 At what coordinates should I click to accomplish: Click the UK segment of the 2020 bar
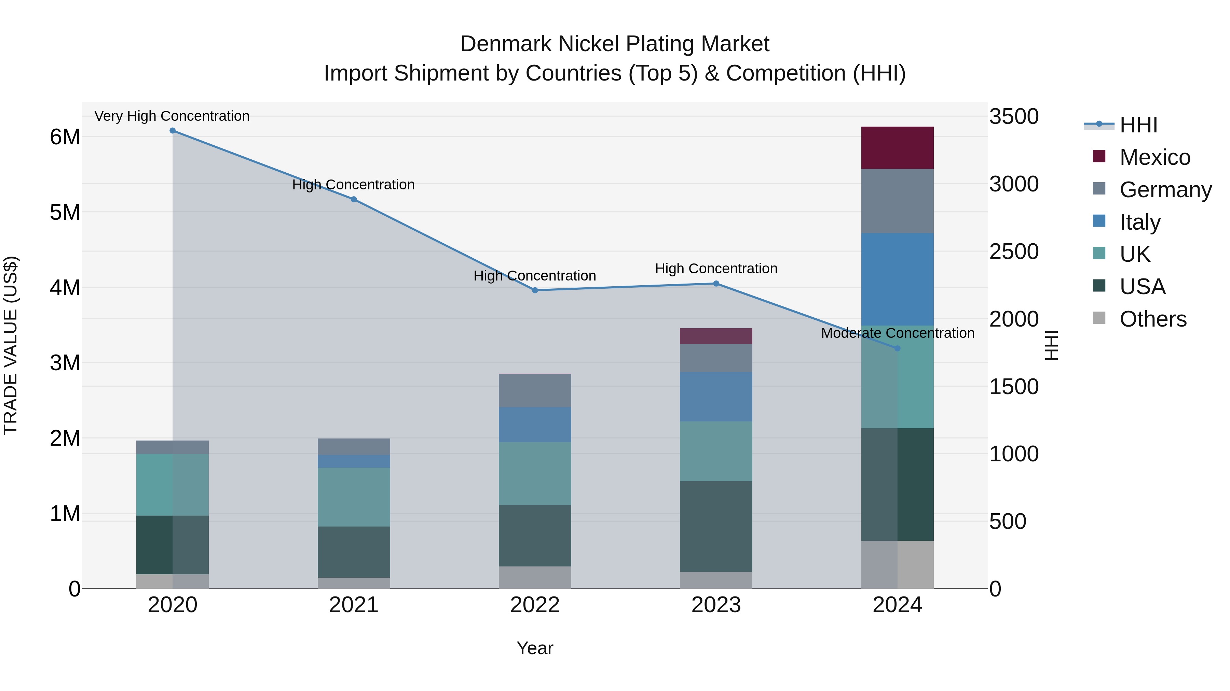[x=173, y=485]
